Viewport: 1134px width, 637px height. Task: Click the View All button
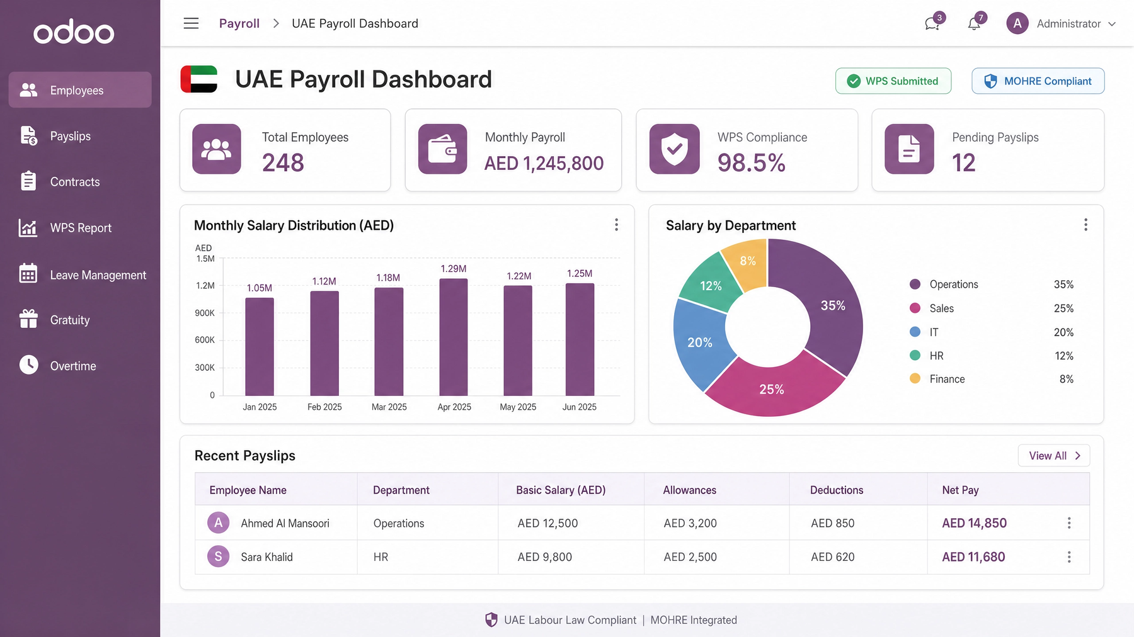click(x=1054, y=456)
